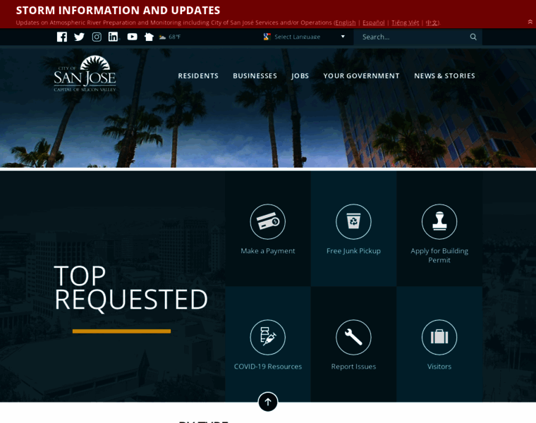Click the Visitors text link
536x423 pixels.
(x=439, y=367)
